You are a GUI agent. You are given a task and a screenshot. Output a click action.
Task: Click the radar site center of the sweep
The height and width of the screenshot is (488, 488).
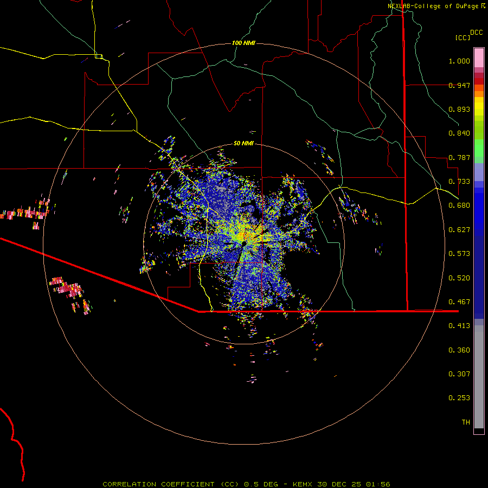244,243
